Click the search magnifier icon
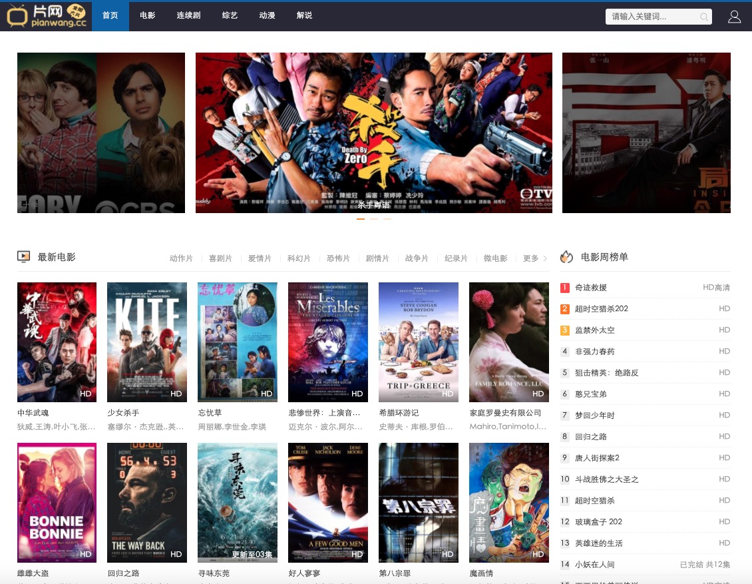Screen dimensions: 752x584 [703, 17]
